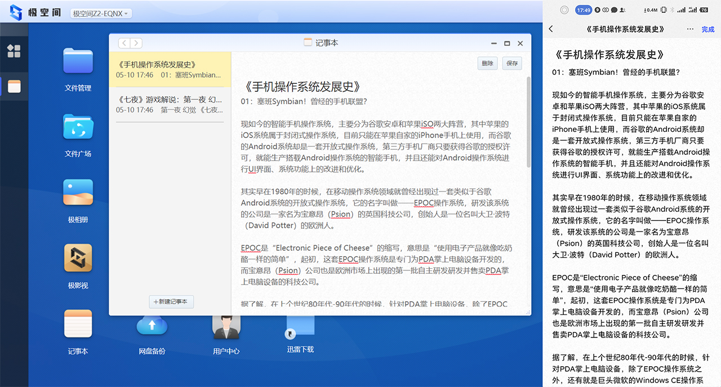
Task: Create a note via 新建记事本
Action: (171, 302)
